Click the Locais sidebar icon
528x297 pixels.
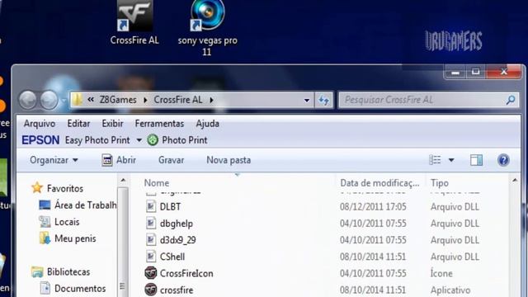click(x=45, y=222)
